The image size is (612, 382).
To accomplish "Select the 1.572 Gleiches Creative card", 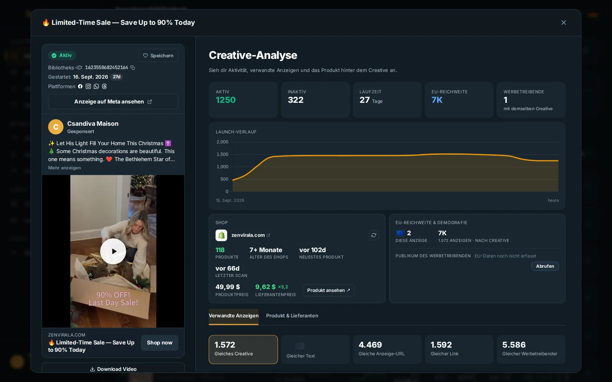I will tap(243, 349).
